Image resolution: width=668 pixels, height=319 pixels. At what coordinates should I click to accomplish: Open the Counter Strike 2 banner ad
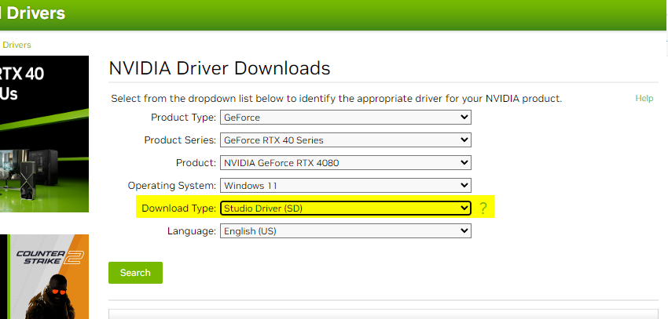pyautogui.click(x=44, y=277)
